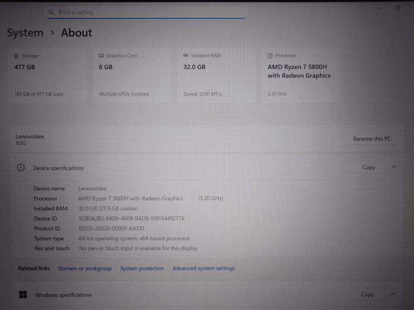This screenshot has width=414, height=310.
Task: Click the Processor card icon
Action: (270, 56)
